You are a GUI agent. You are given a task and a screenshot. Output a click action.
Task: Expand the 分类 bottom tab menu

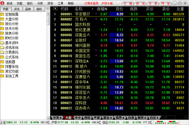pyautogui.click(x=57, y=117)
